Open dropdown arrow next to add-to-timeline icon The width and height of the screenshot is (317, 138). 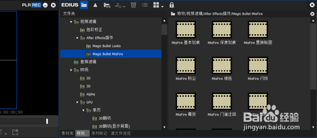124,7
